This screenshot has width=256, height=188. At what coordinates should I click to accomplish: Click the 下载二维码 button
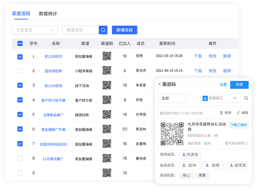pos(238,125)
